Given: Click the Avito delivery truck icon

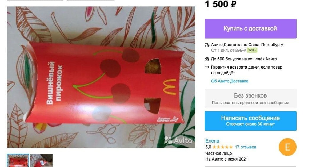Looking at the screenshot, I should pos(207,45).
